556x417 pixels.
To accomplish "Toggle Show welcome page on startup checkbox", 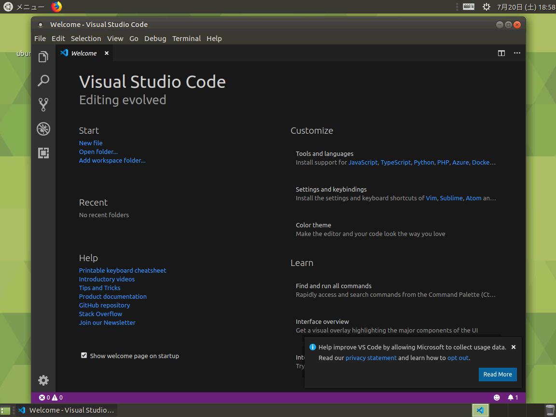I will 84,355.
